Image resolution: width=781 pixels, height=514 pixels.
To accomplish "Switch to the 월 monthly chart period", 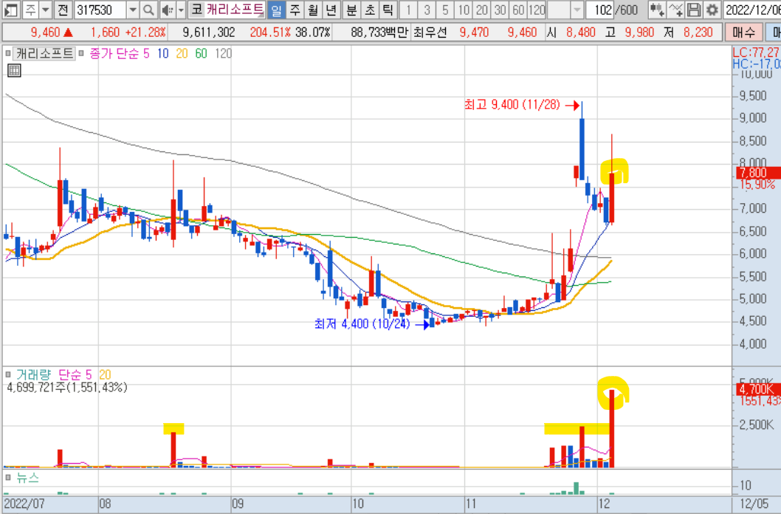I will (313, 10).
